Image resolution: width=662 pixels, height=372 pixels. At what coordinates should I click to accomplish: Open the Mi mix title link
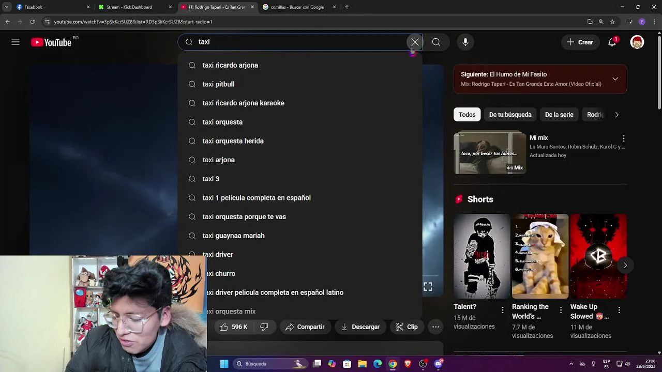click(538, 138)
